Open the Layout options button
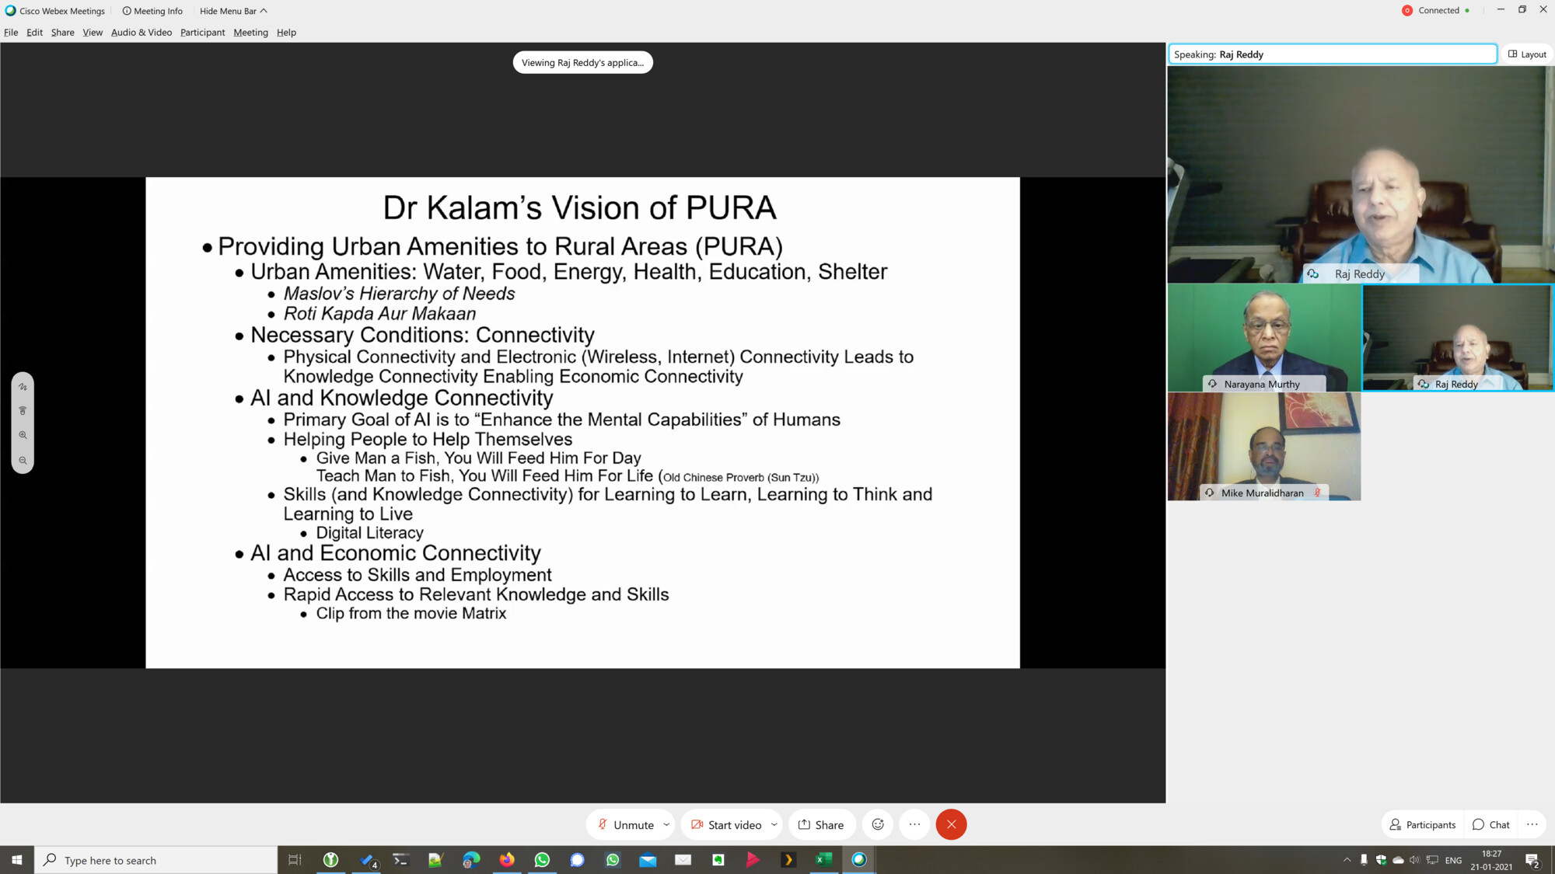 [x=1527, y=54]
